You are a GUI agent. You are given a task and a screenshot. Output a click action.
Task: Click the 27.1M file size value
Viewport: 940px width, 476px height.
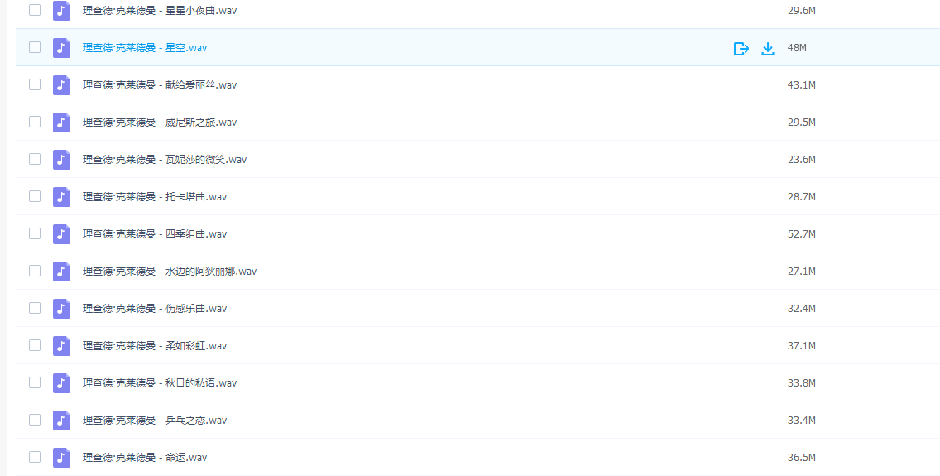click(802, 271)
